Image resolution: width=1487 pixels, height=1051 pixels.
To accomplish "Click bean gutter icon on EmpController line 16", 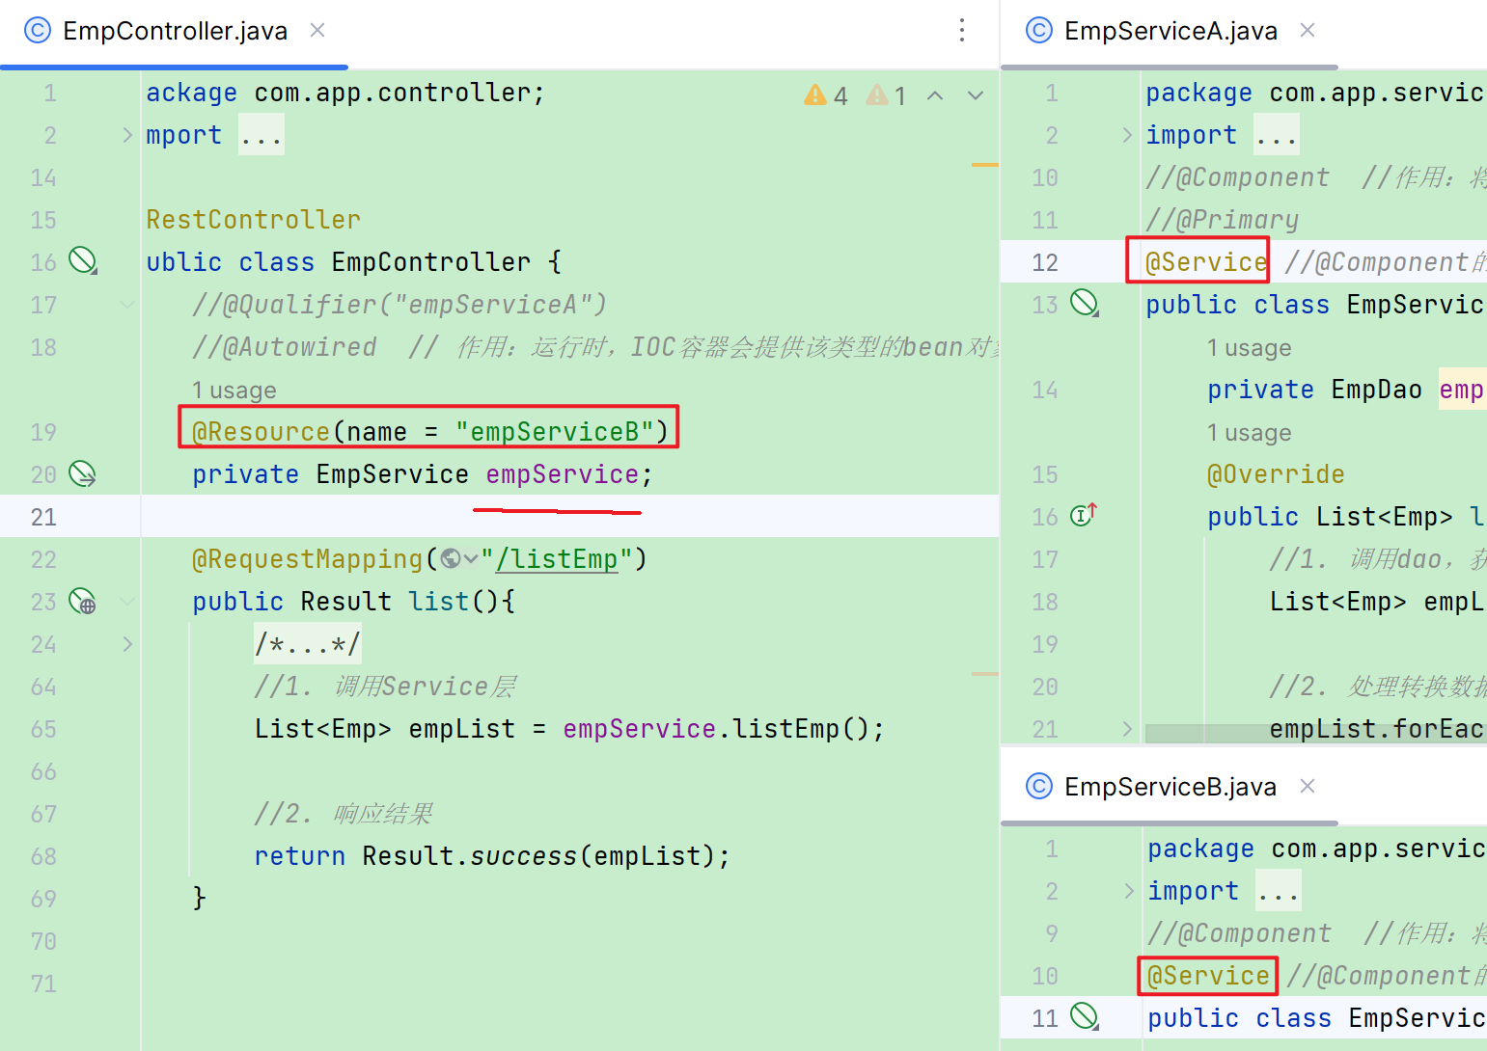I will point(83,261).
